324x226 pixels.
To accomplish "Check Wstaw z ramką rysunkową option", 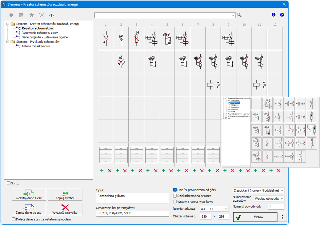I will point(175,202).
